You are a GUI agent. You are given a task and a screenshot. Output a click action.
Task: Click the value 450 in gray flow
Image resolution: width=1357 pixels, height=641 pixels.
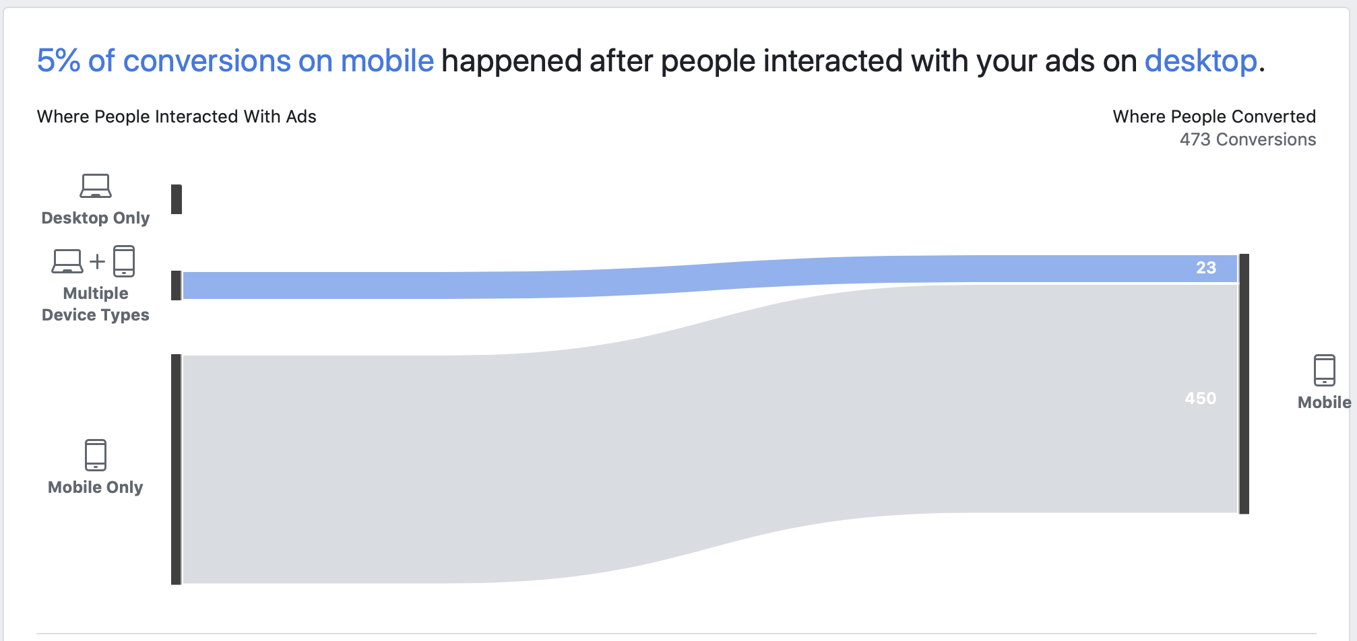tap(1201, 399)
